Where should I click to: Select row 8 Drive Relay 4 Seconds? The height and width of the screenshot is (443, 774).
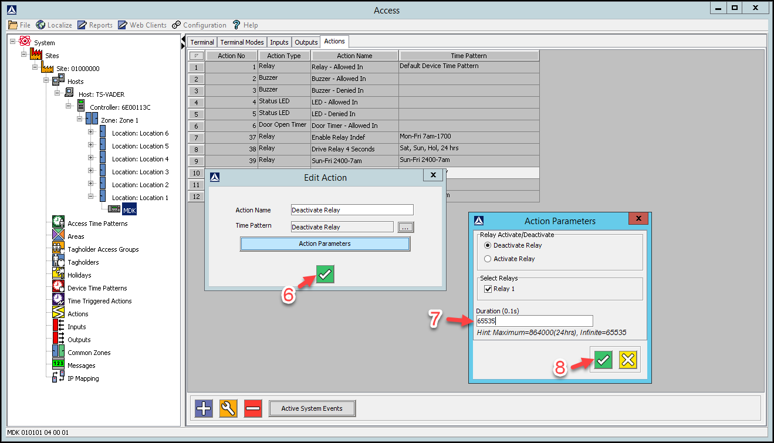click(x=363, y=149)
